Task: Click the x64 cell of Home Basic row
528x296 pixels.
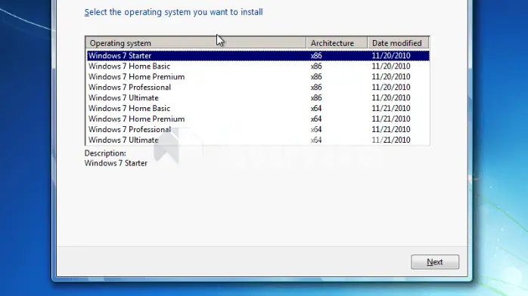Action: [316, 108]
